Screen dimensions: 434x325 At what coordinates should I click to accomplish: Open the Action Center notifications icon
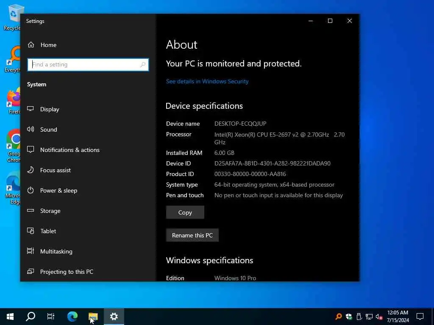pos(420,317)
